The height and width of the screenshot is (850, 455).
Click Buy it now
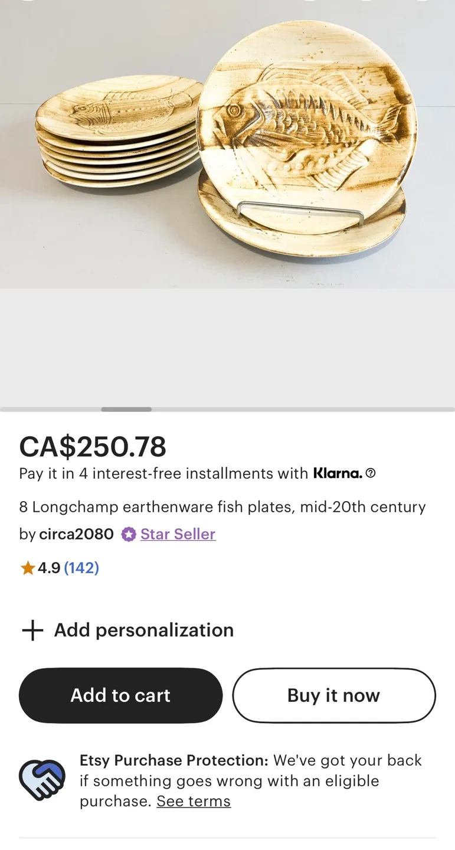[333, 695]
